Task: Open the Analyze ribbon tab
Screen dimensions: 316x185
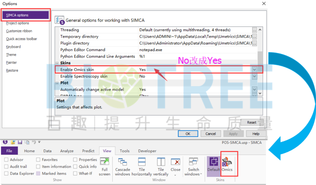Action: [x=67, y=151]
